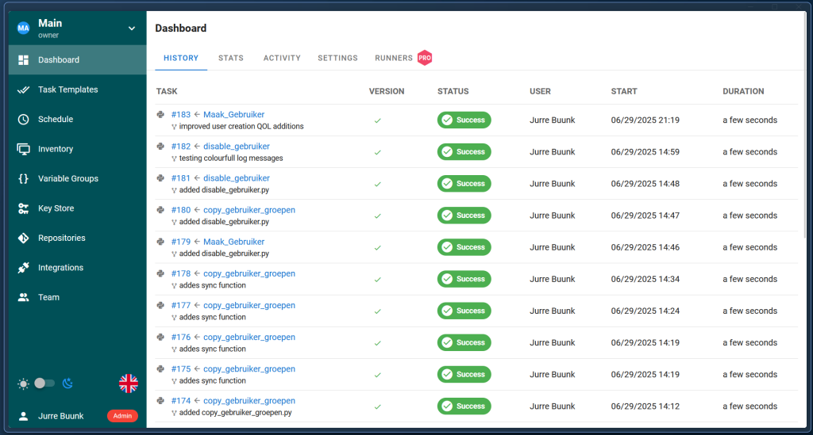
Task: Open the Jurre Buunk user menu
Action: (60, 416)
